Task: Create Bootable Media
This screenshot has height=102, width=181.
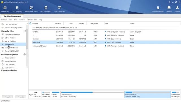Action: 158,9
